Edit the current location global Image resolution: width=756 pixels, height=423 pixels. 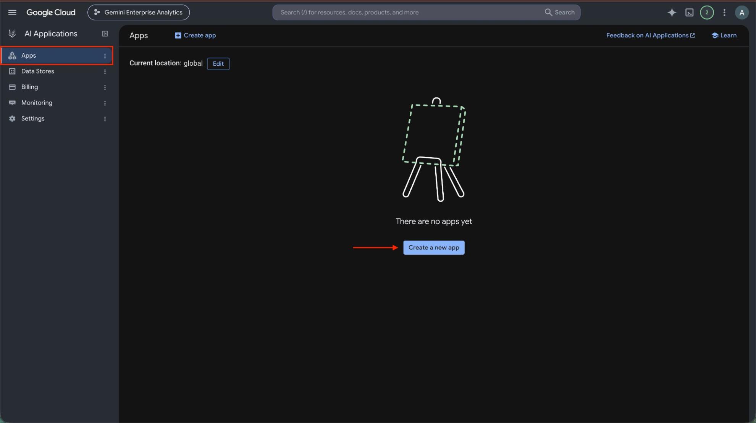click(218, 64)
